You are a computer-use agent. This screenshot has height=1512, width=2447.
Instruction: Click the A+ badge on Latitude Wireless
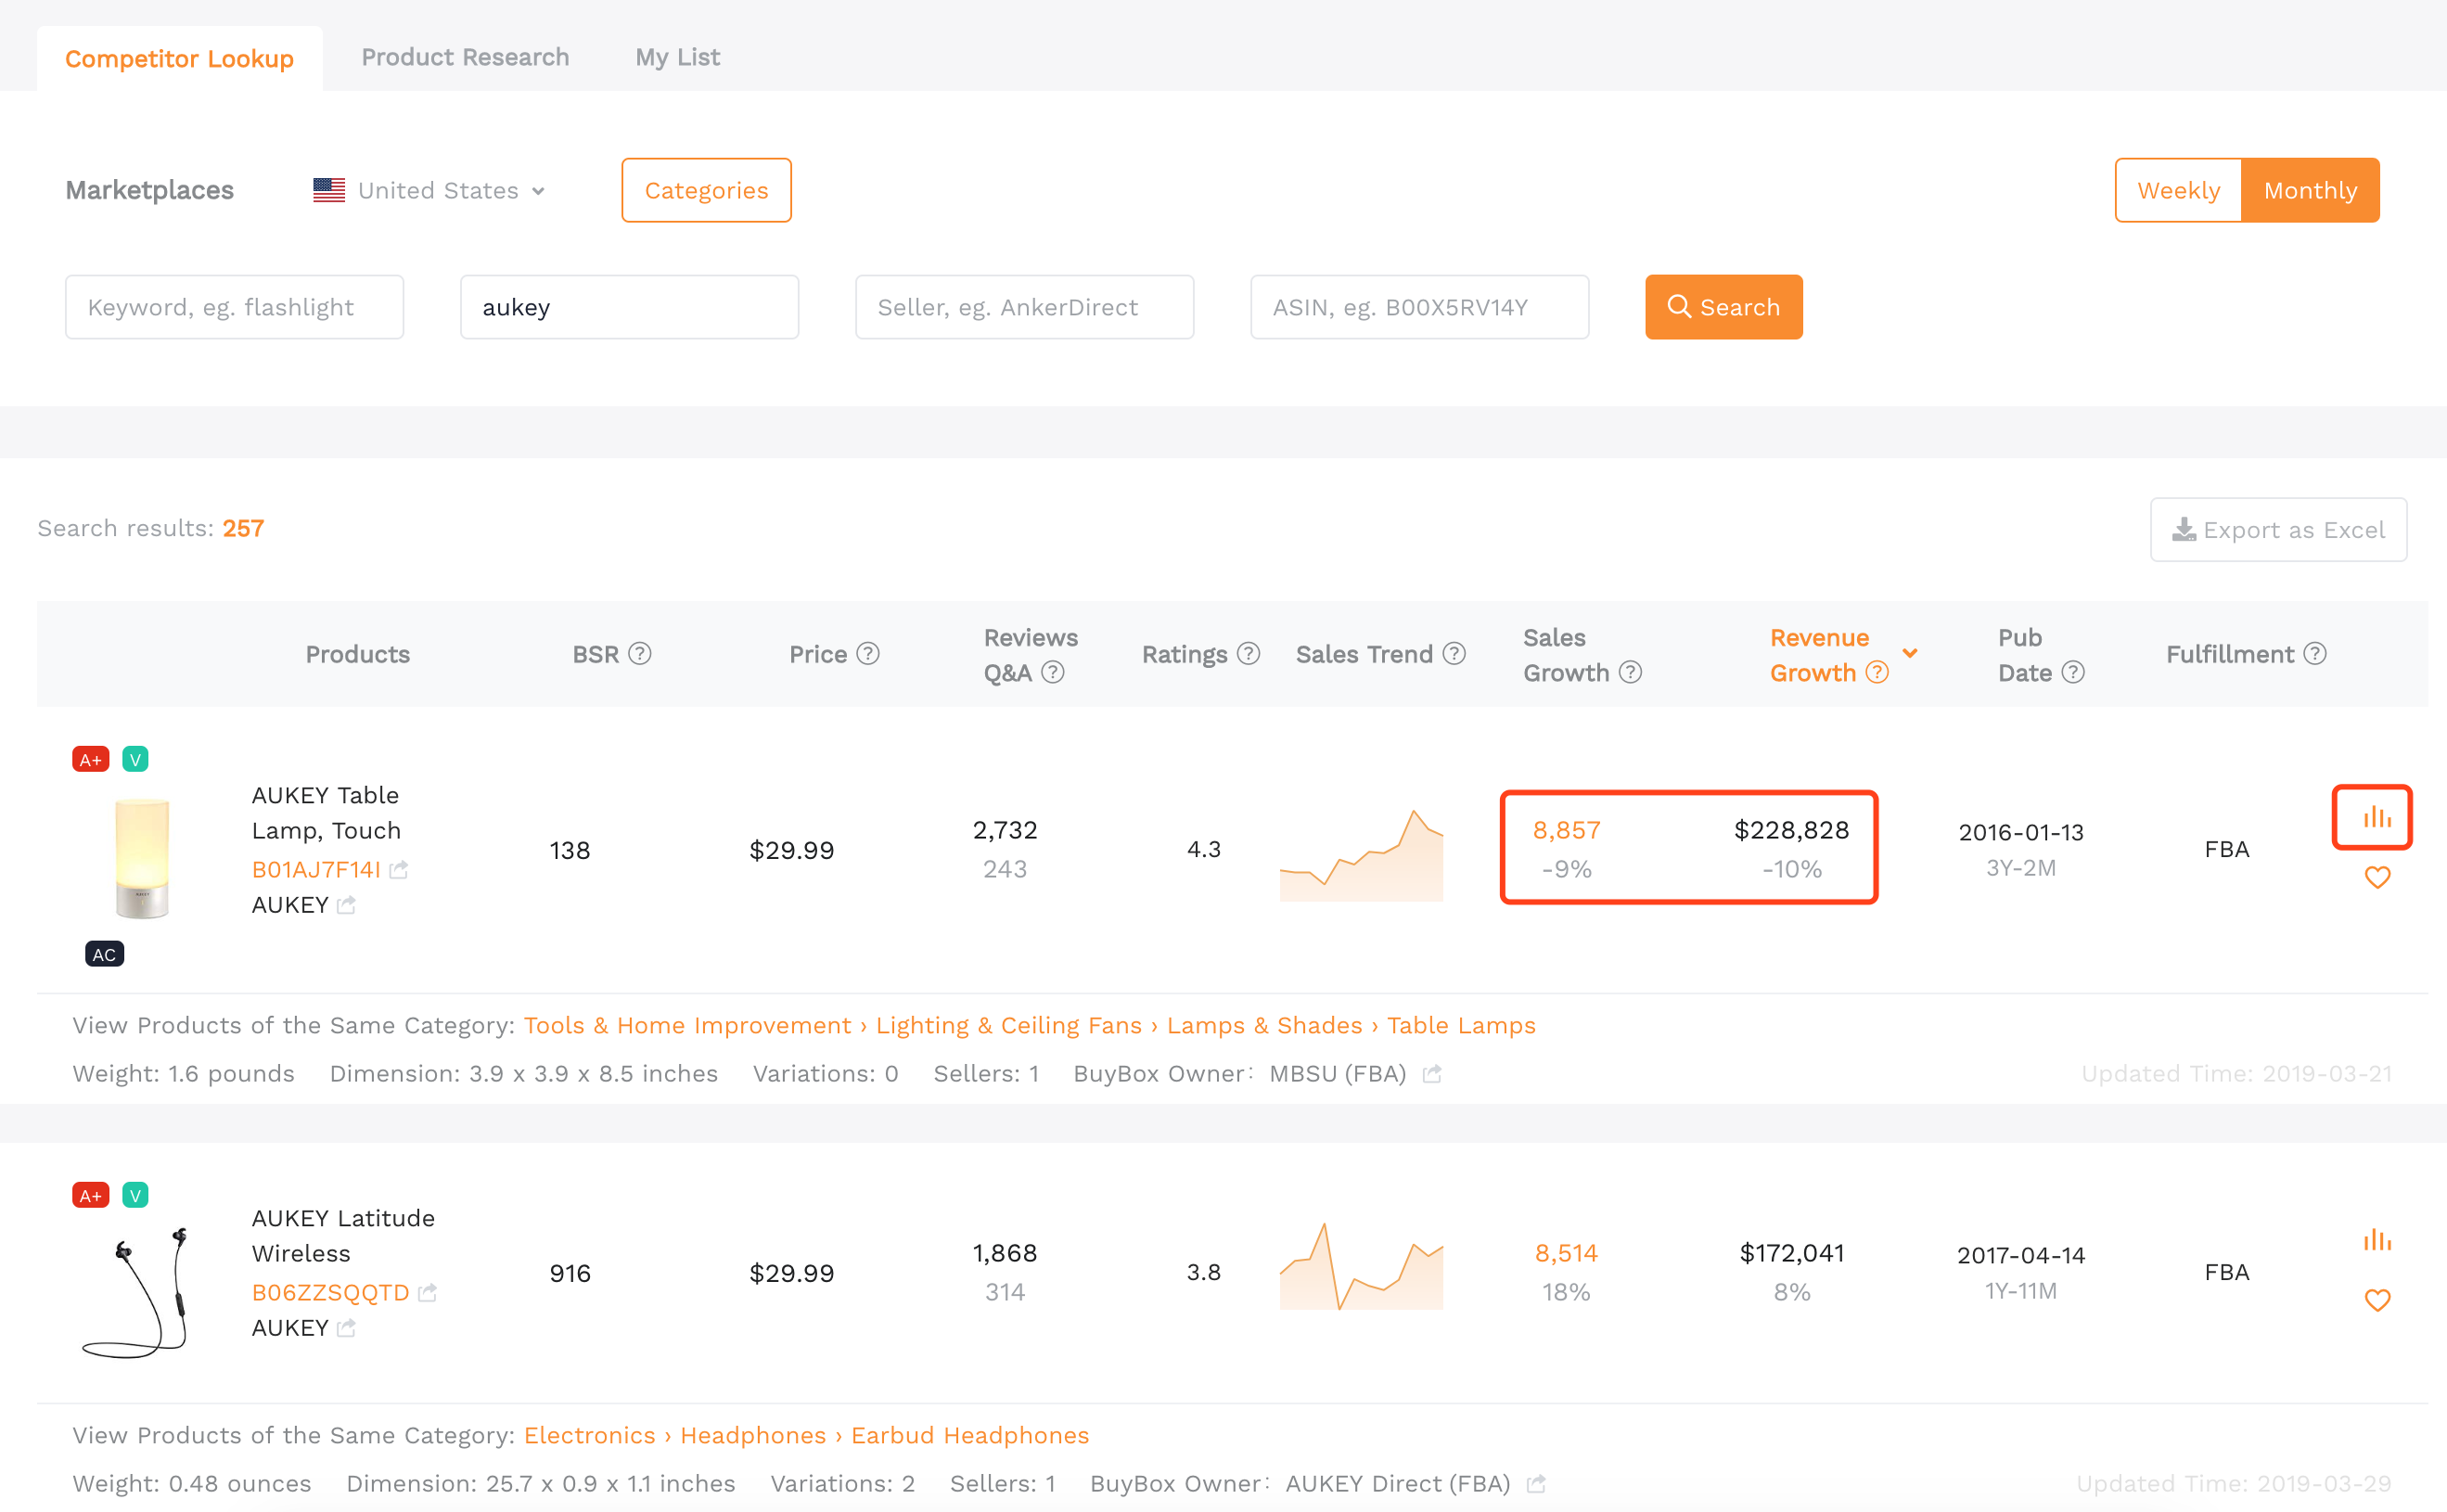pyautogui.click(x=90, y=1195)
